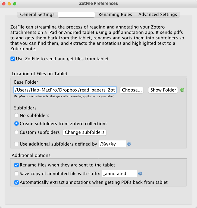197x208 pixels.
Task: Select the No subfolders radio option
Action: [17, 115]
